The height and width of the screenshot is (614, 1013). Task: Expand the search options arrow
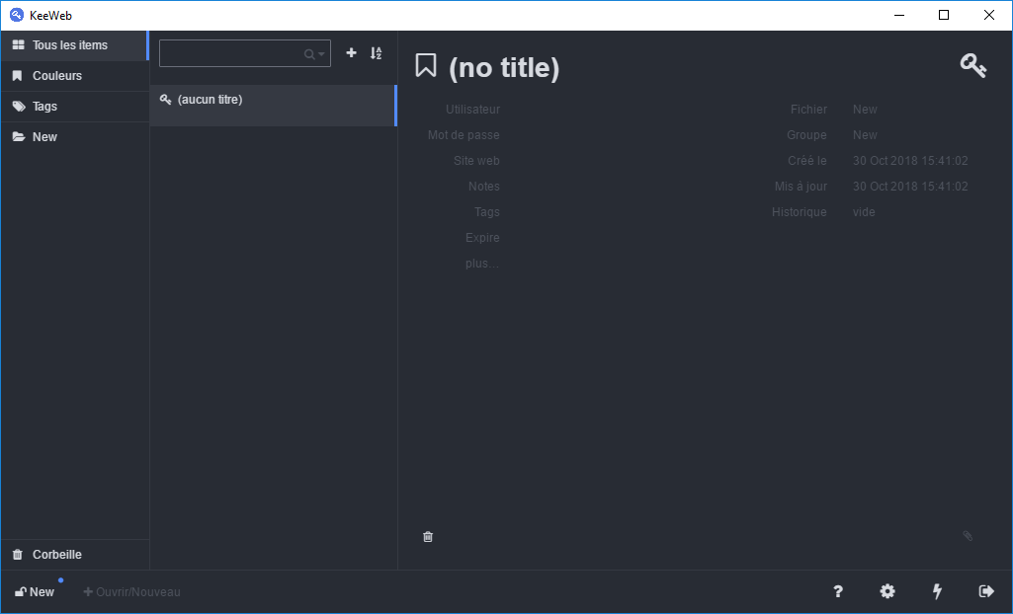(321, 54)
